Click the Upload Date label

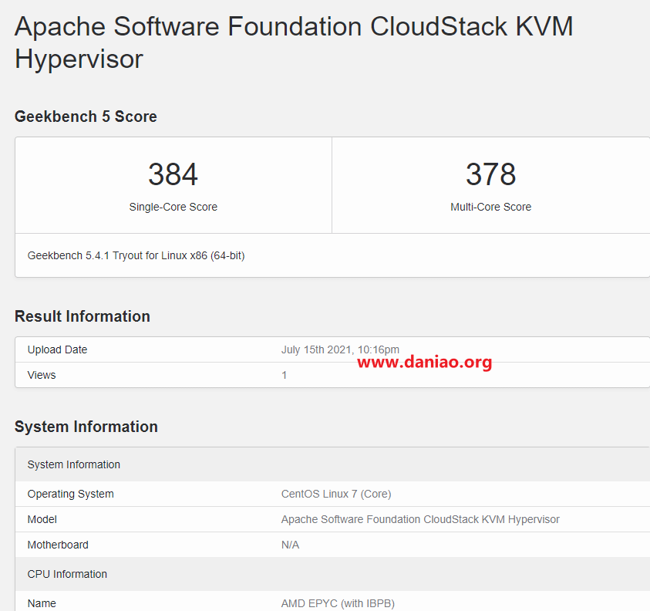[57, 349]
